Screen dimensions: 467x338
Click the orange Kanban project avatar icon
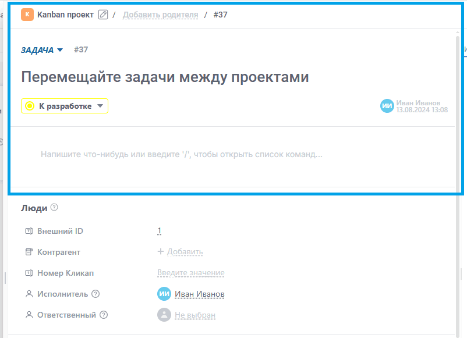(x=27, y=15)
